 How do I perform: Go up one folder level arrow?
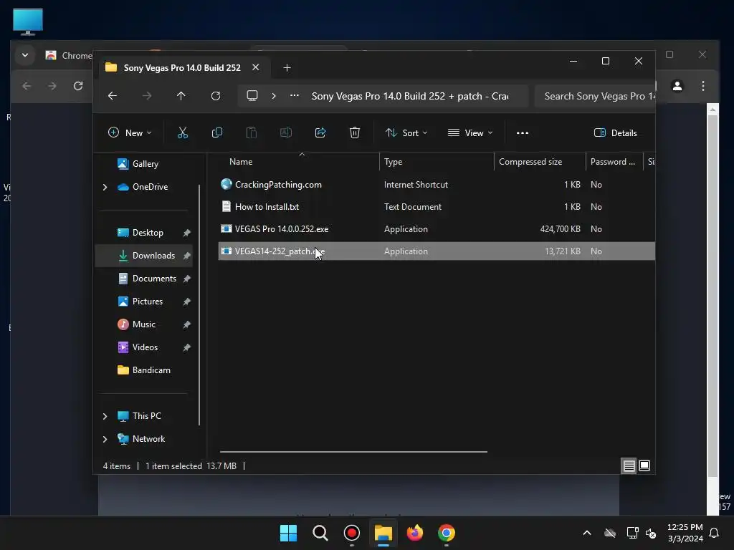point(181,96)
